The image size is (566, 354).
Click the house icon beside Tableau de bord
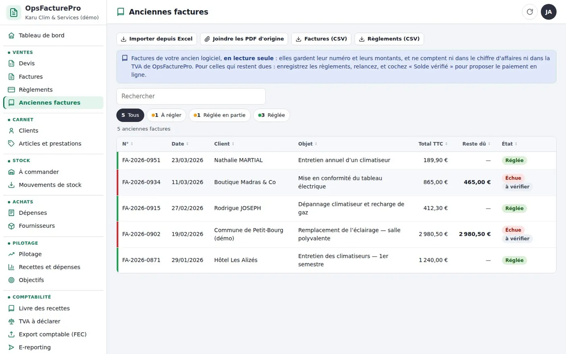pyautogui.click(x=11, y=35)
